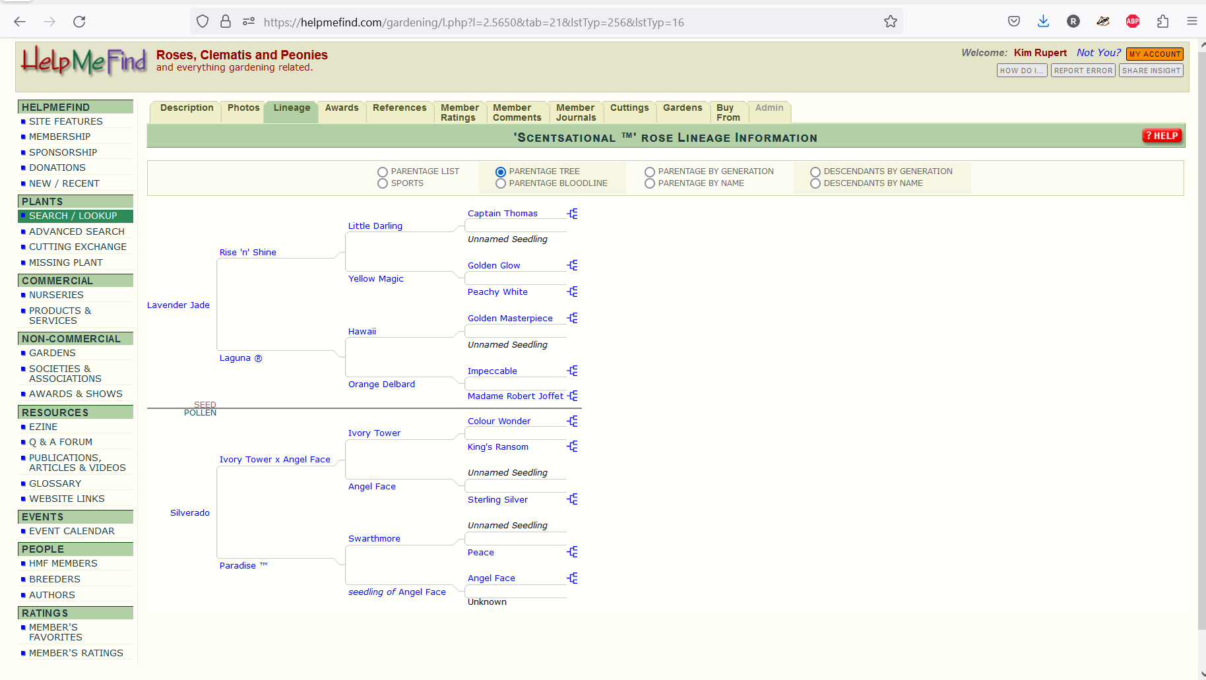Viewport: 1206px width, 680px height.
Task: Open the extensions puzzle icon
Action: pos(1162,22)
